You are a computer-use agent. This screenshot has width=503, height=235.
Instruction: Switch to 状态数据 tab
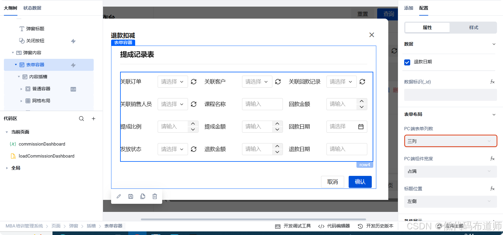[32, 8]
